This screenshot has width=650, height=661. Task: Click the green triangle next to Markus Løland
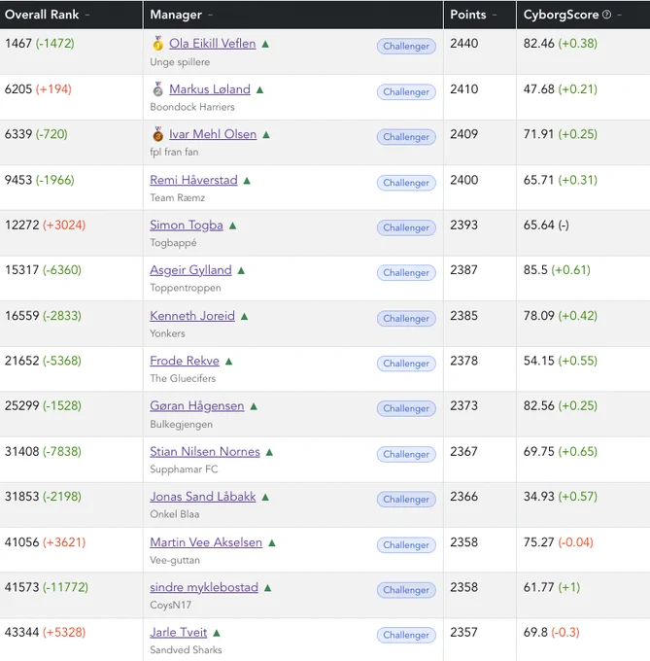click(260, 89)
